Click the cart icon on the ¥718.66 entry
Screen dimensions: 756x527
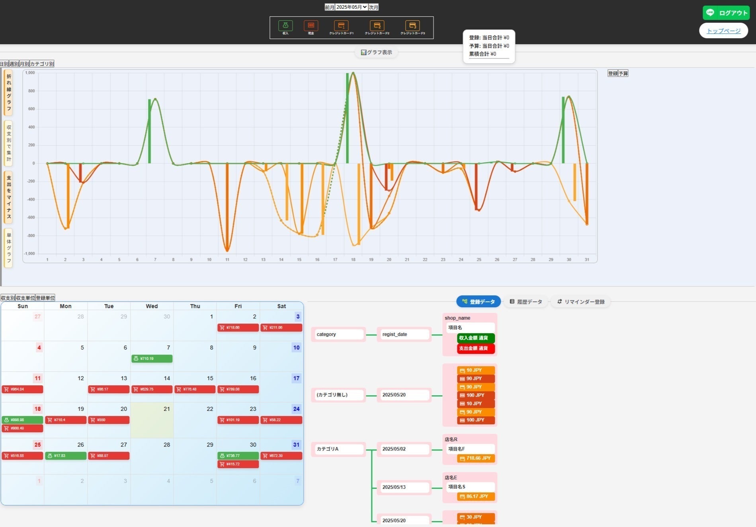point(222,328)
